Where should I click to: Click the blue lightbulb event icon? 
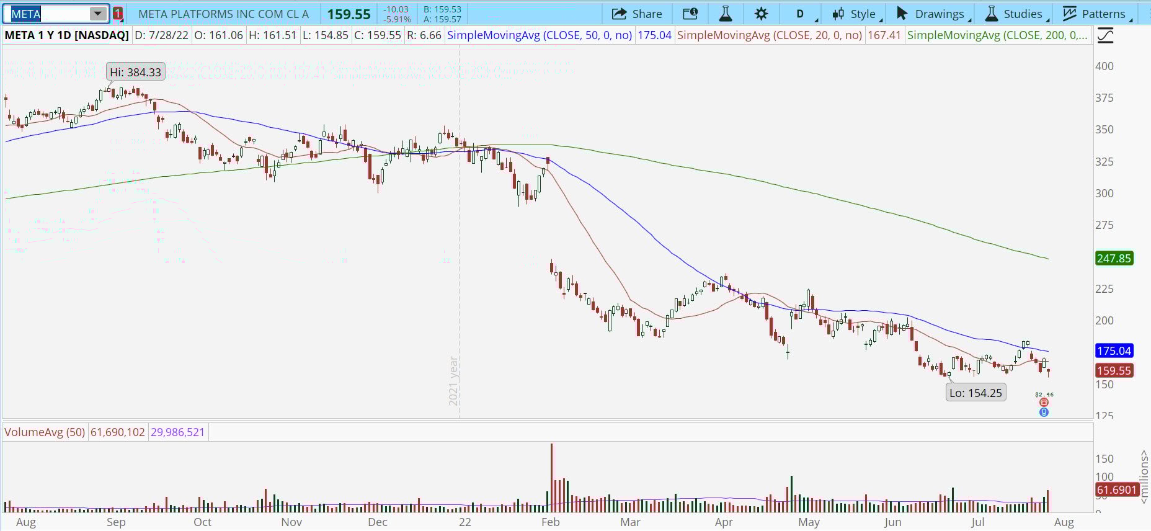point(1044,412)
